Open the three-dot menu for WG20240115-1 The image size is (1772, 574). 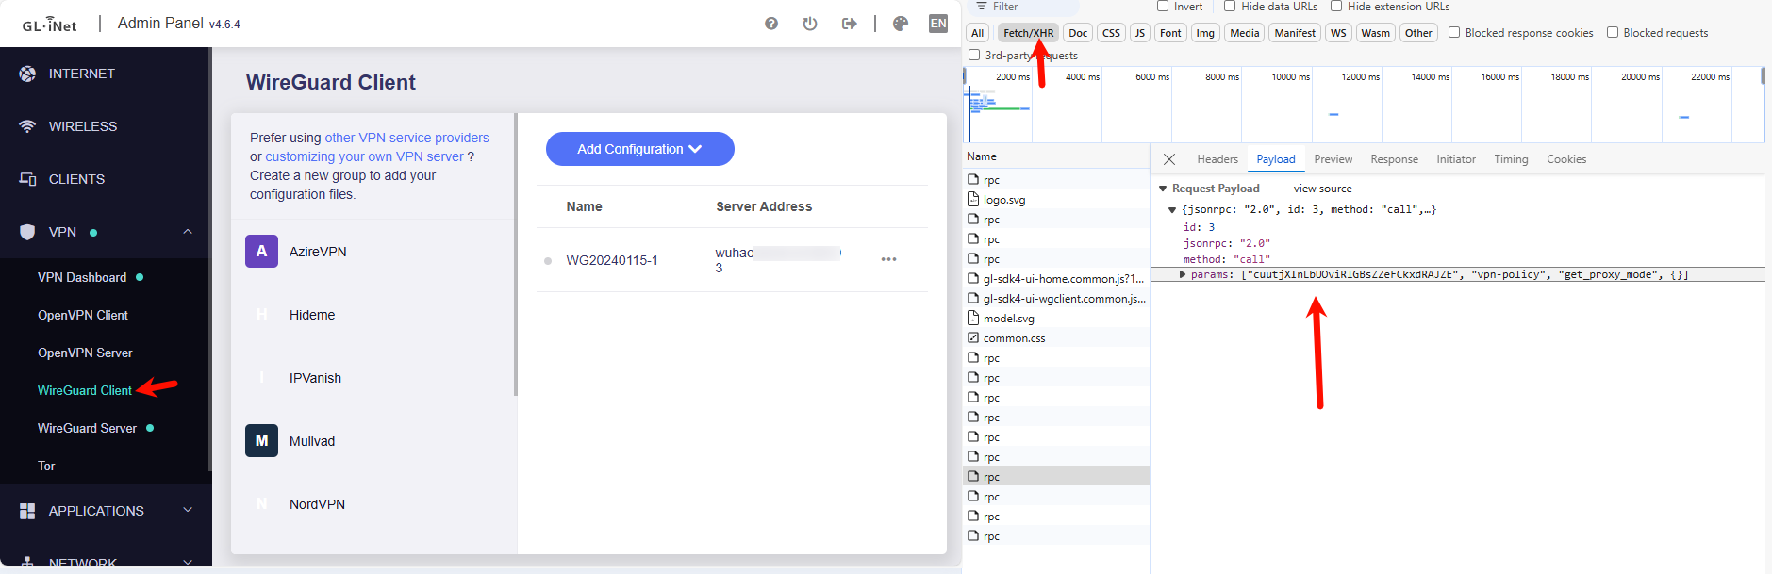(x=888, y=259)
